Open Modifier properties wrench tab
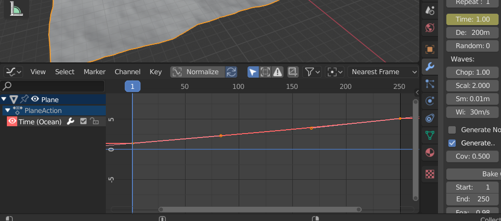The image size is (501, 221). (430, 67)
